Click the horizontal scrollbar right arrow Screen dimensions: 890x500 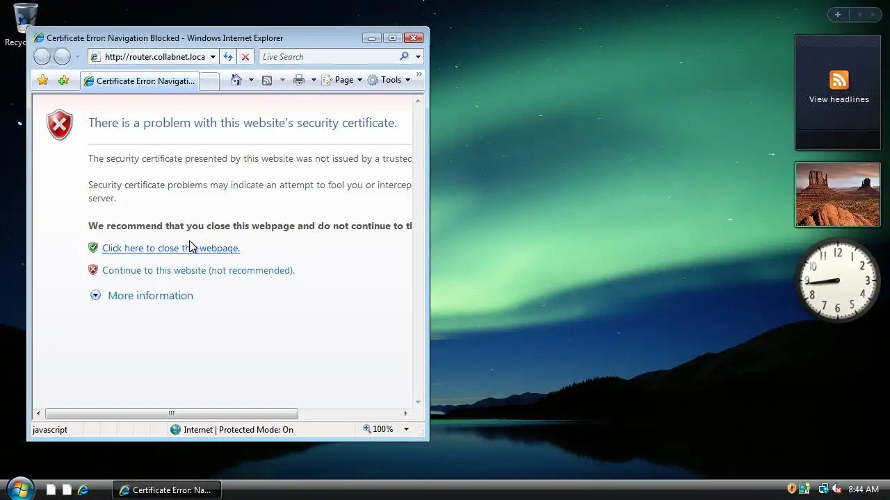407,413
